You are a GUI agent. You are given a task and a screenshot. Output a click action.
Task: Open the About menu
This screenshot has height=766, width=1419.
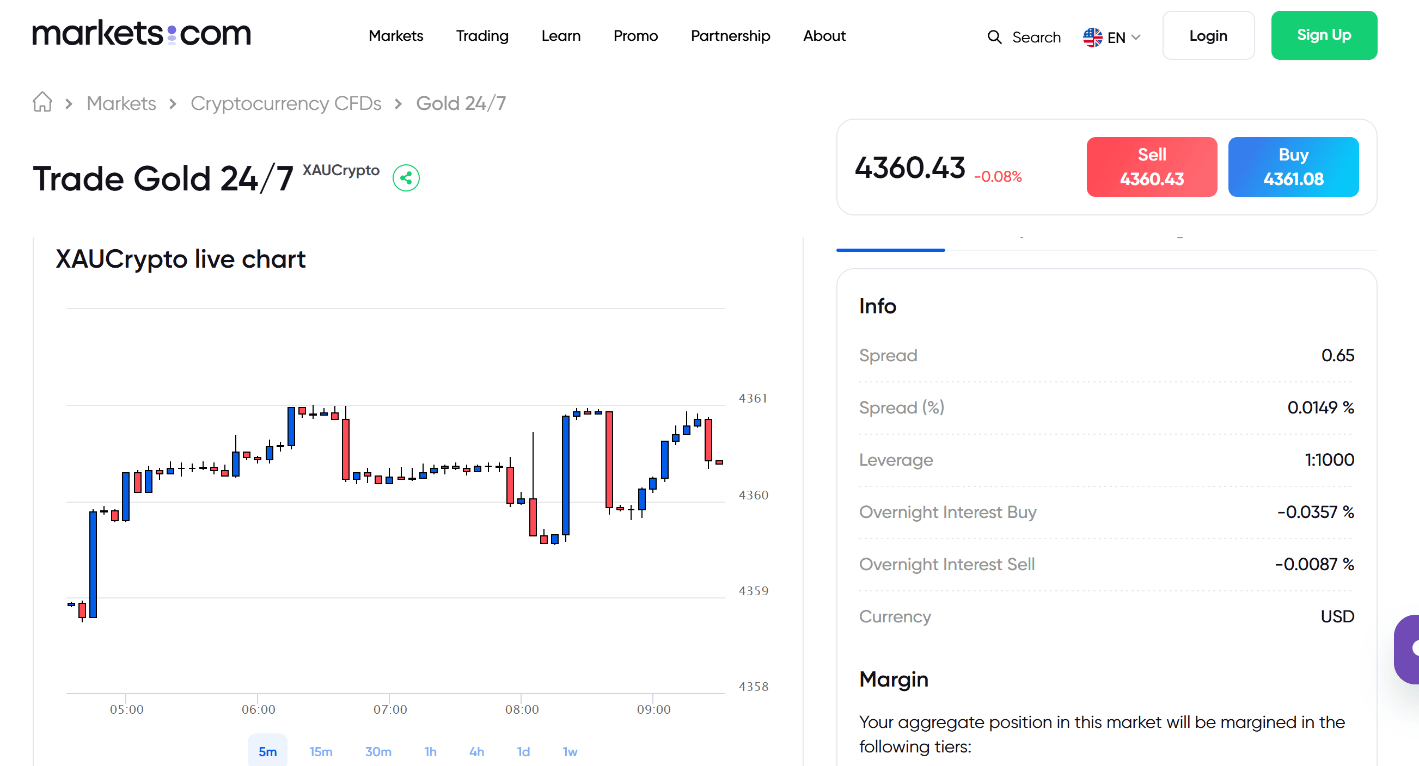point(824,36)
